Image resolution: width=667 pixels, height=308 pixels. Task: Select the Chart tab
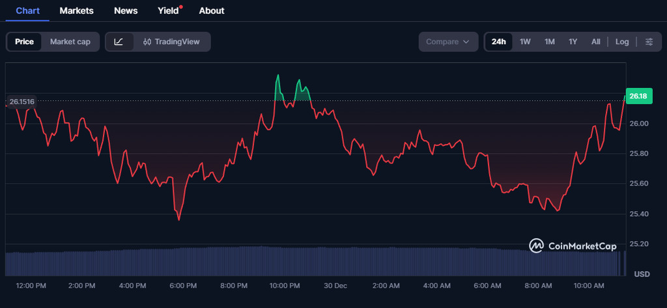pyautogui.click(x=27, y=10)
